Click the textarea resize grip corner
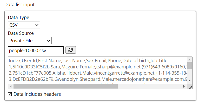Screen dimensions: 199x103 tap(190, 87)
